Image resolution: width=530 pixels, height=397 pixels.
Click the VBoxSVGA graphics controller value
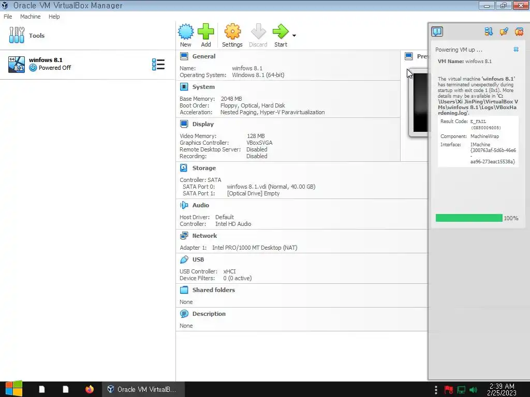[x=259, y=143]
